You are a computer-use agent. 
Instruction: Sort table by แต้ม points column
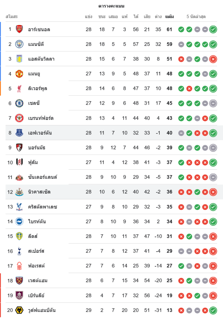[x=169, y=17]
